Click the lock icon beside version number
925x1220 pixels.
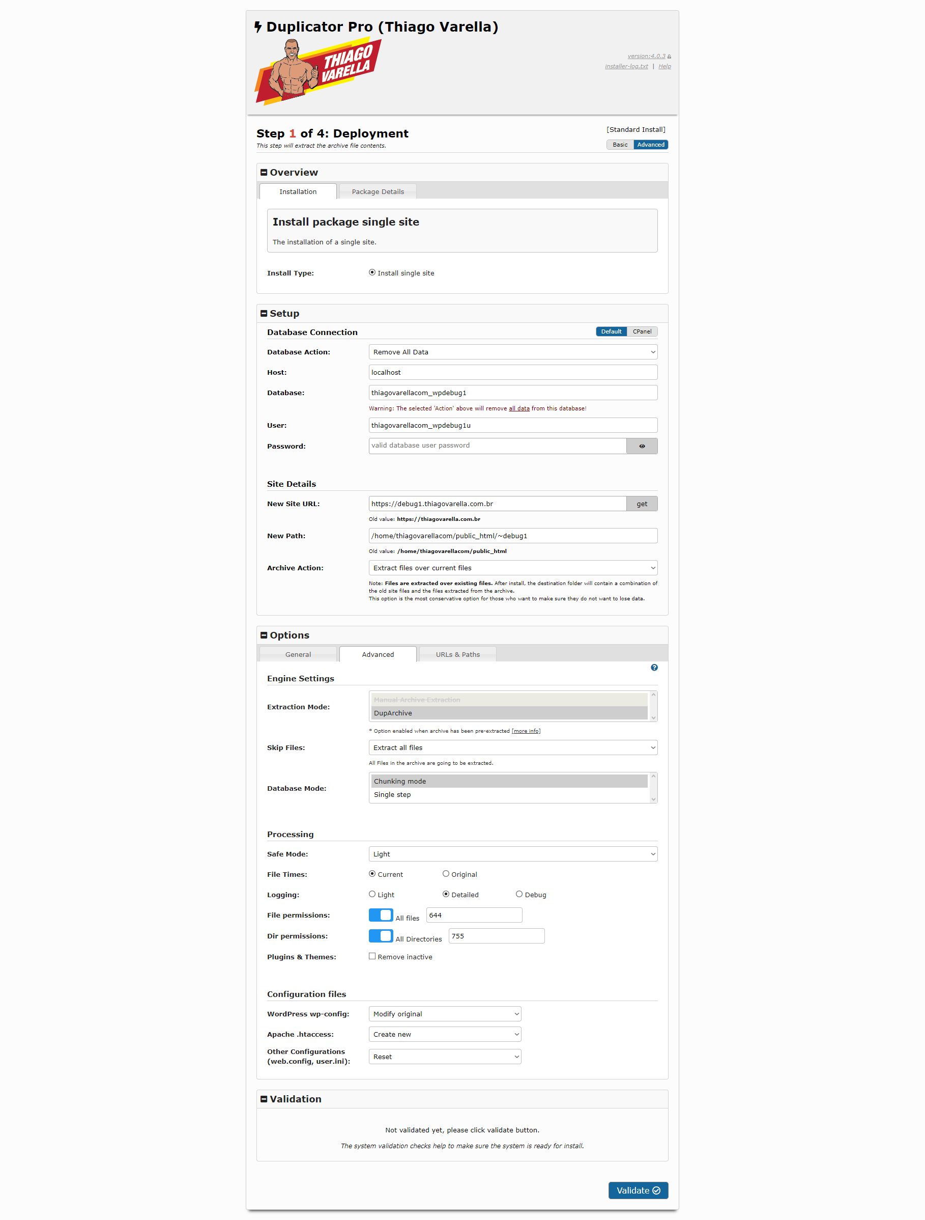click(x=669, y=57)
